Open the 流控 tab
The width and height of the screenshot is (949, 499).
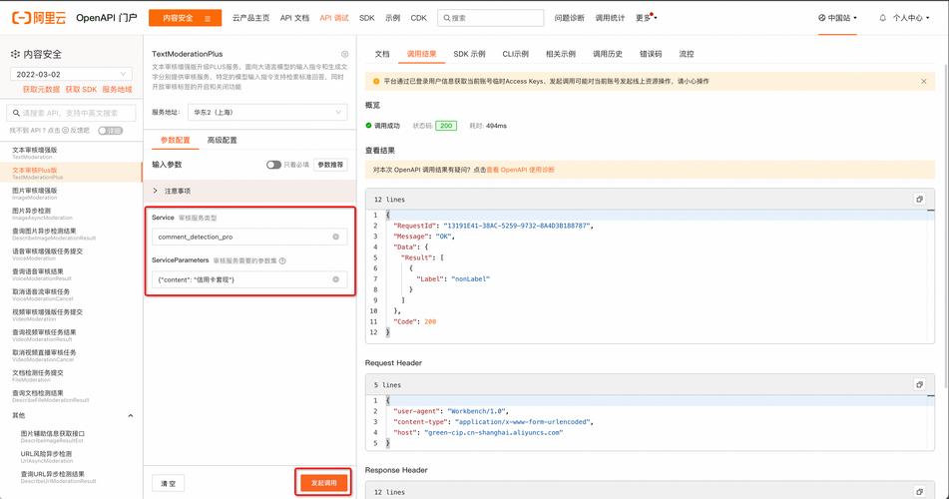coord(687,54)
